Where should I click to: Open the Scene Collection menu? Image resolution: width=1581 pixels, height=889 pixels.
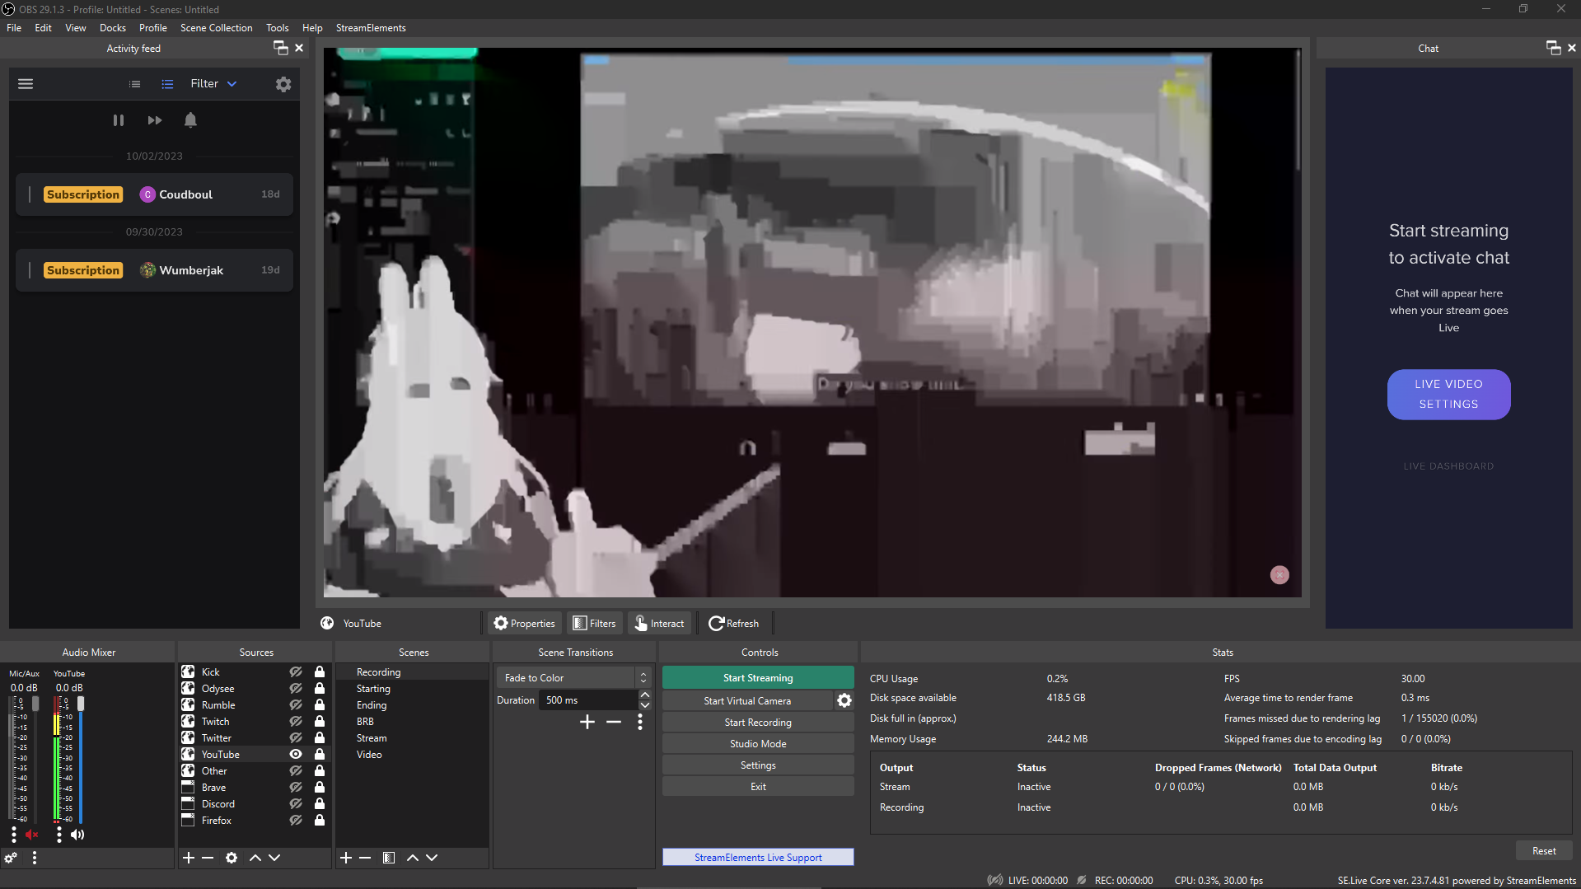tap(217, 27)
